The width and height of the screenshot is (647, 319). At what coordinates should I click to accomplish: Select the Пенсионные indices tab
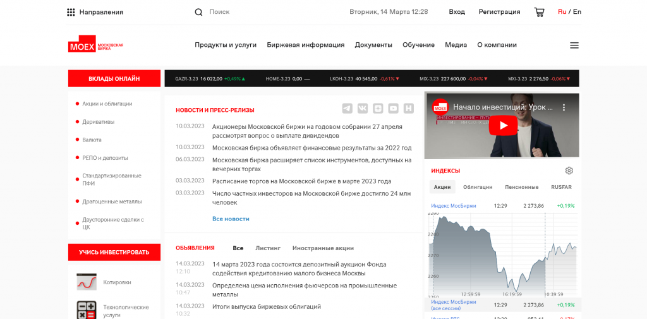tap(521, 187)
